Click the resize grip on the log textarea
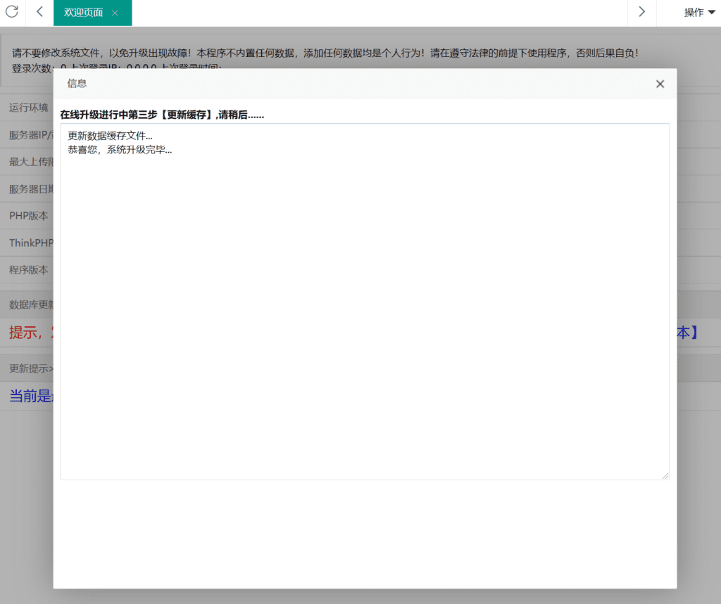This screenshot has width=721, height=604. pos(665,475)
